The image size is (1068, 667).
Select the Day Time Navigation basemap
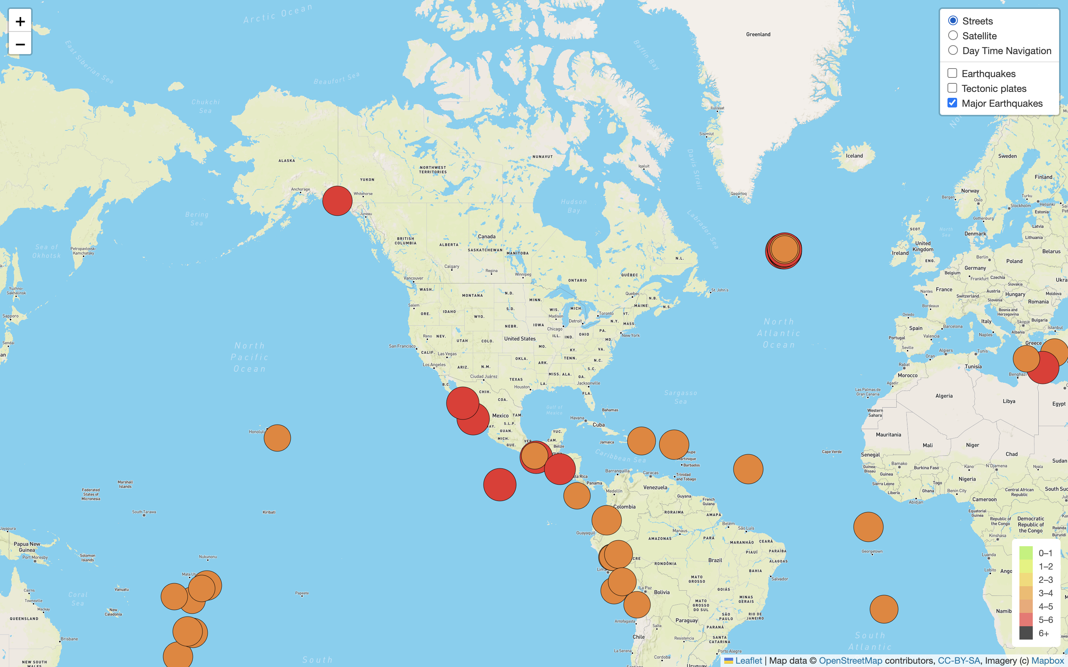(953, 50)
